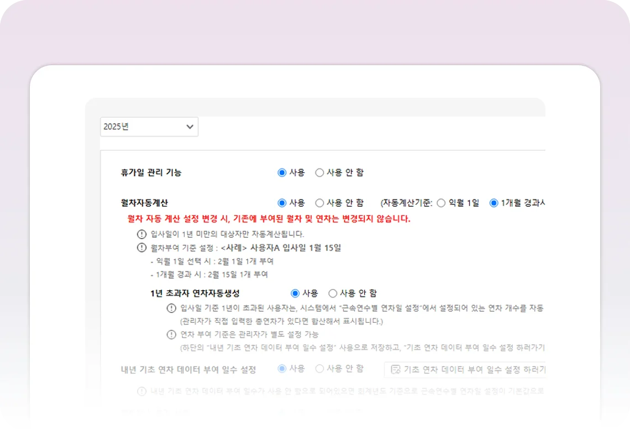Choose 사용 안 함 for 월차자동계산

pos(319,203)
